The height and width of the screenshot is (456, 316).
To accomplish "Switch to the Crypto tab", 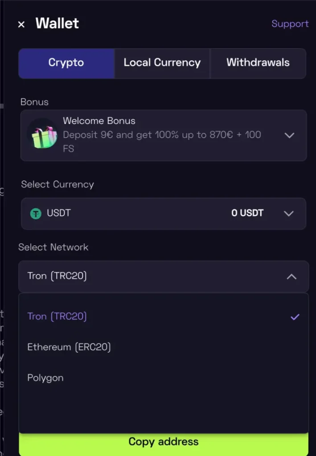I will (x=66, y=63).
